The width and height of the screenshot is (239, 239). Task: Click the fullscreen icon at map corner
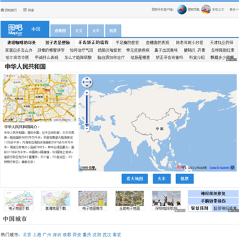232,167
